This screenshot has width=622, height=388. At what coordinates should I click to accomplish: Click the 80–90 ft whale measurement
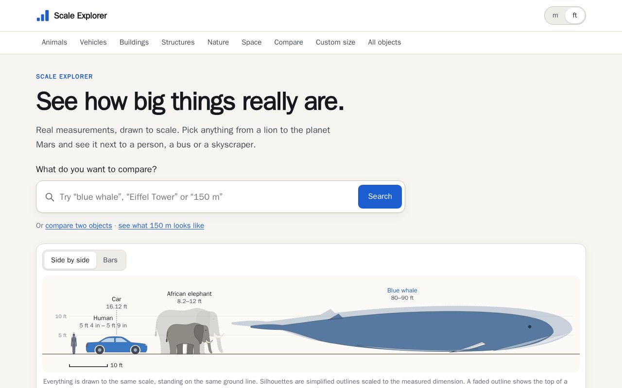402,298
